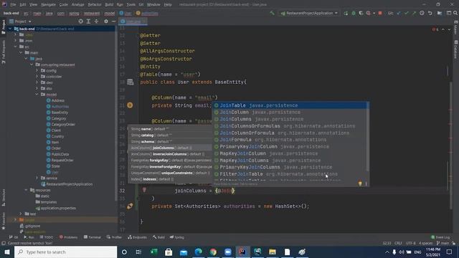Click Collapse All icon in Project panel

click(96, 21)
